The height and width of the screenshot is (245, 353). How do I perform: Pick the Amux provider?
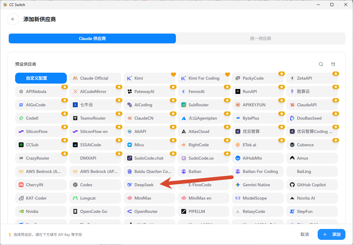pos(312,158)
